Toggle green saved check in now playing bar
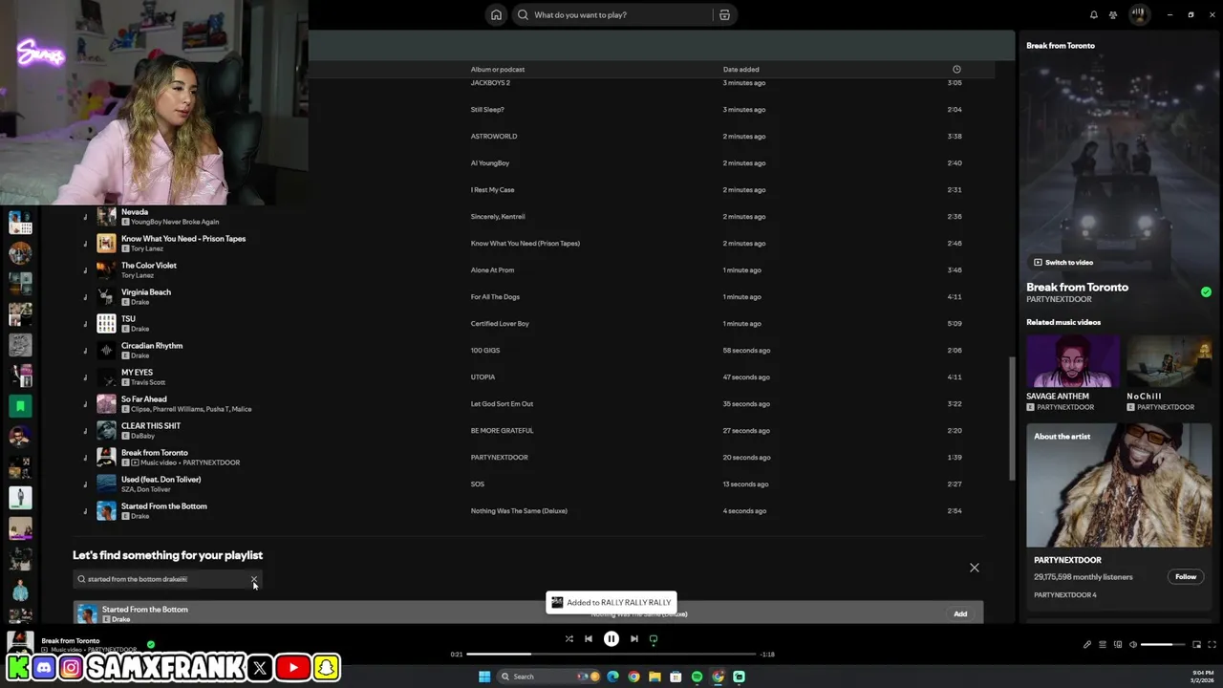Viewport: 1223px width, 688px height. tap(150, 645)
